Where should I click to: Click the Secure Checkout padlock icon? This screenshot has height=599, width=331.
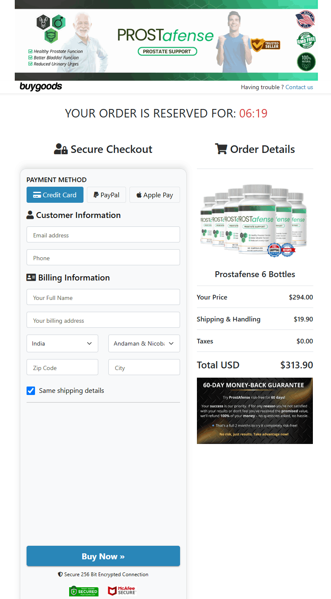point(61,149)
